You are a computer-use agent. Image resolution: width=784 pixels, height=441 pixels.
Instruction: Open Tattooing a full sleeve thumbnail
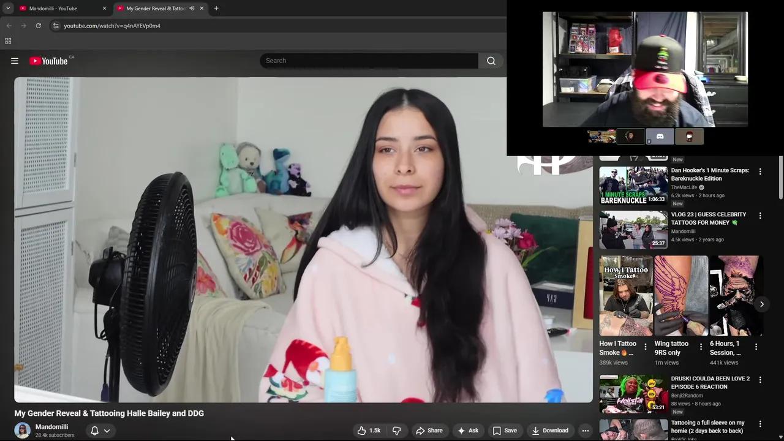click(x=633, y=430)
